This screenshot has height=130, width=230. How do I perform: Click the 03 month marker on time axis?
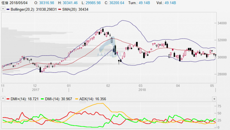(x=140, y=85)
